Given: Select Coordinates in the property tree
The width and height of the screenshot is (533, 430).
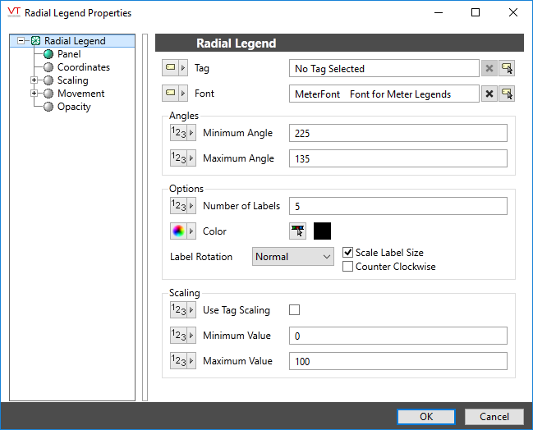Looking at the screenshot, I should tap(83, 67).
